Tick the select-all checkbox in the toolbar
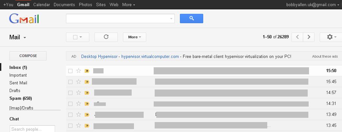This screenshot has width=342, height=132. [x=75, y=37]
